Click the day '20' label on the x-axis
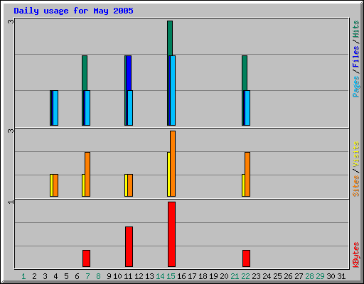364x284 pixels. [x=224, y=276]
